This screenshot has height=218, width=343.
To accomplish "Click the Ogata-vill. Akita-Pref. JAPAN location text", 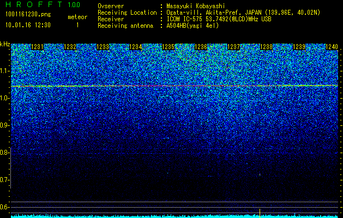I will click(x=243, y=13).
